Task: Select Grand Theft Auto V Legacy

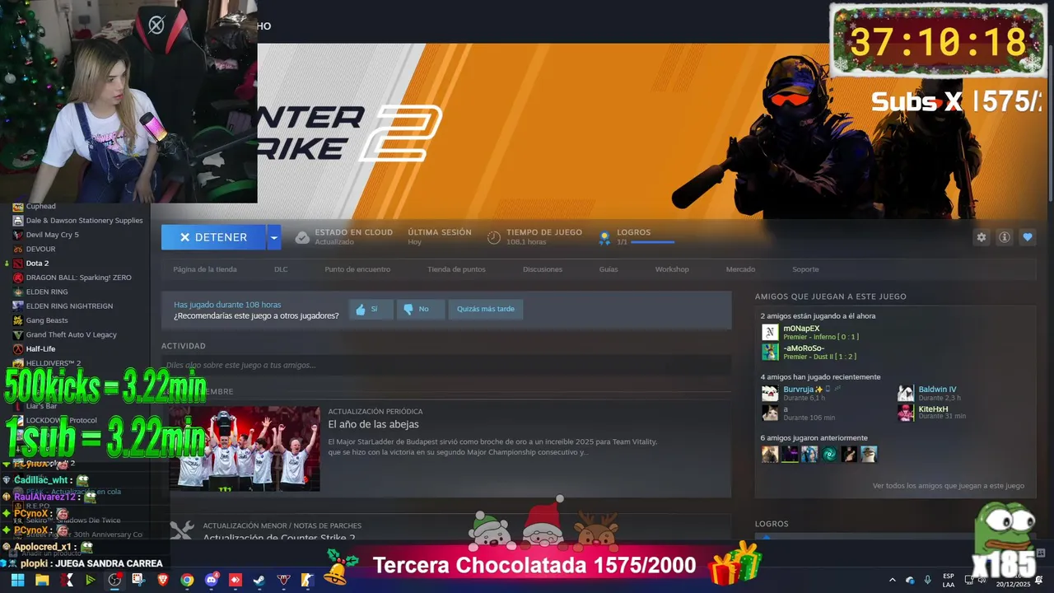Action: [x=71, y=334]
